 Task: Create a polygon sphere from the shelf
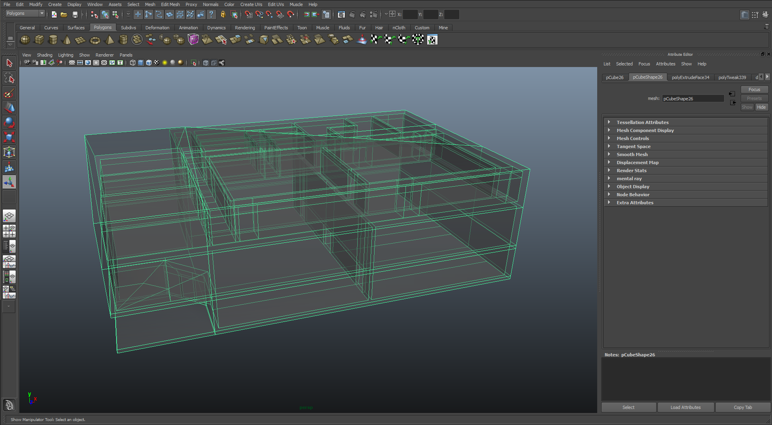point(25,40)
